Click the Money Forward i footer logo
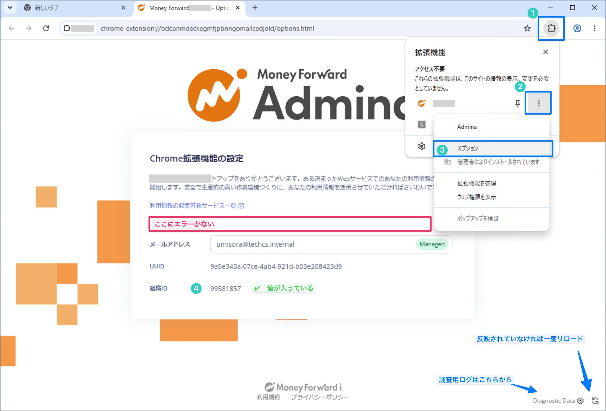This screenshot has width=606, height=411. (303, 387)
